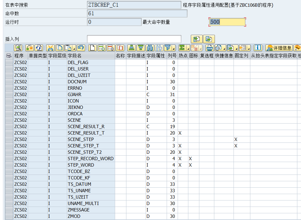Click the 列号 column header
Screen dimensions: 301x220
[x=172, y=56]
